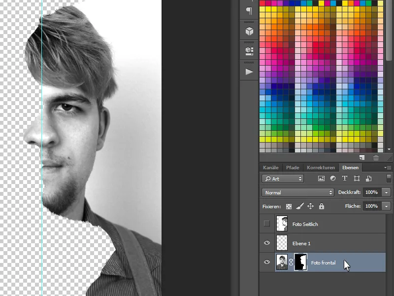
Task: Click the link icon between thumbnail and mask
Action: [291, 262]
